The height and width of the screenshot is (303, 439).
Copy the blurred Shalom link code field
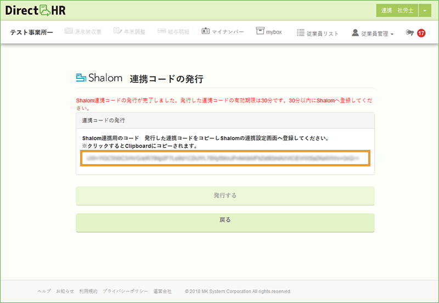225,158
